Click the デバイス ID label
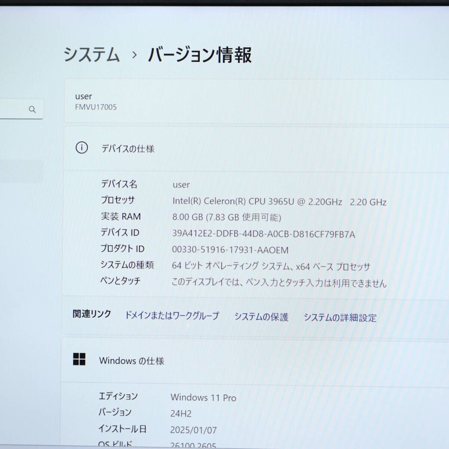 (x=119, y=232)
